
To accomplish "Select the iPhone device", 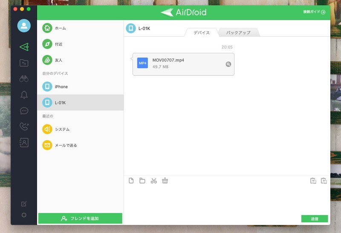I will coord(80,86).
